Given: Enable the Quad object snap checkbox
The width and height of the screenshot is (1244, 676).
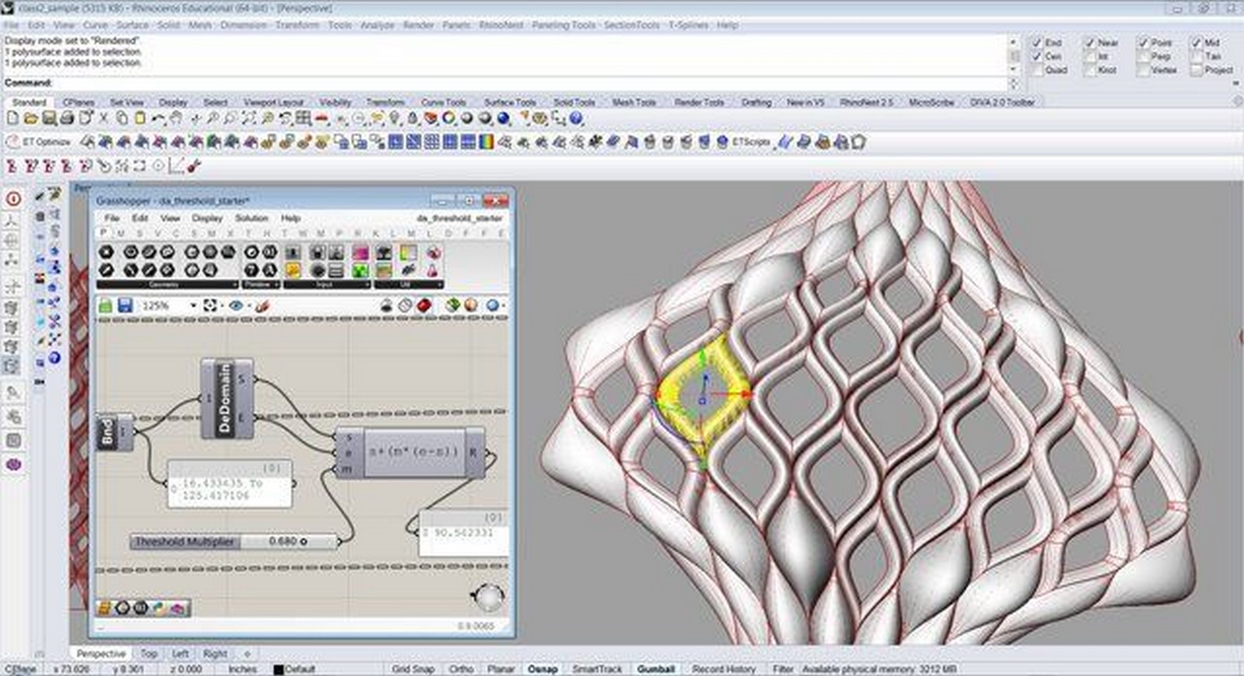Looking at the screenshot, I should pos(1037,70).
